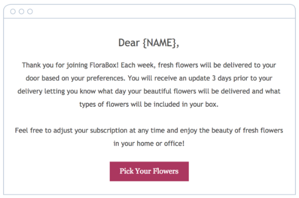Click the first window control circle

click(x=13, y=12)
